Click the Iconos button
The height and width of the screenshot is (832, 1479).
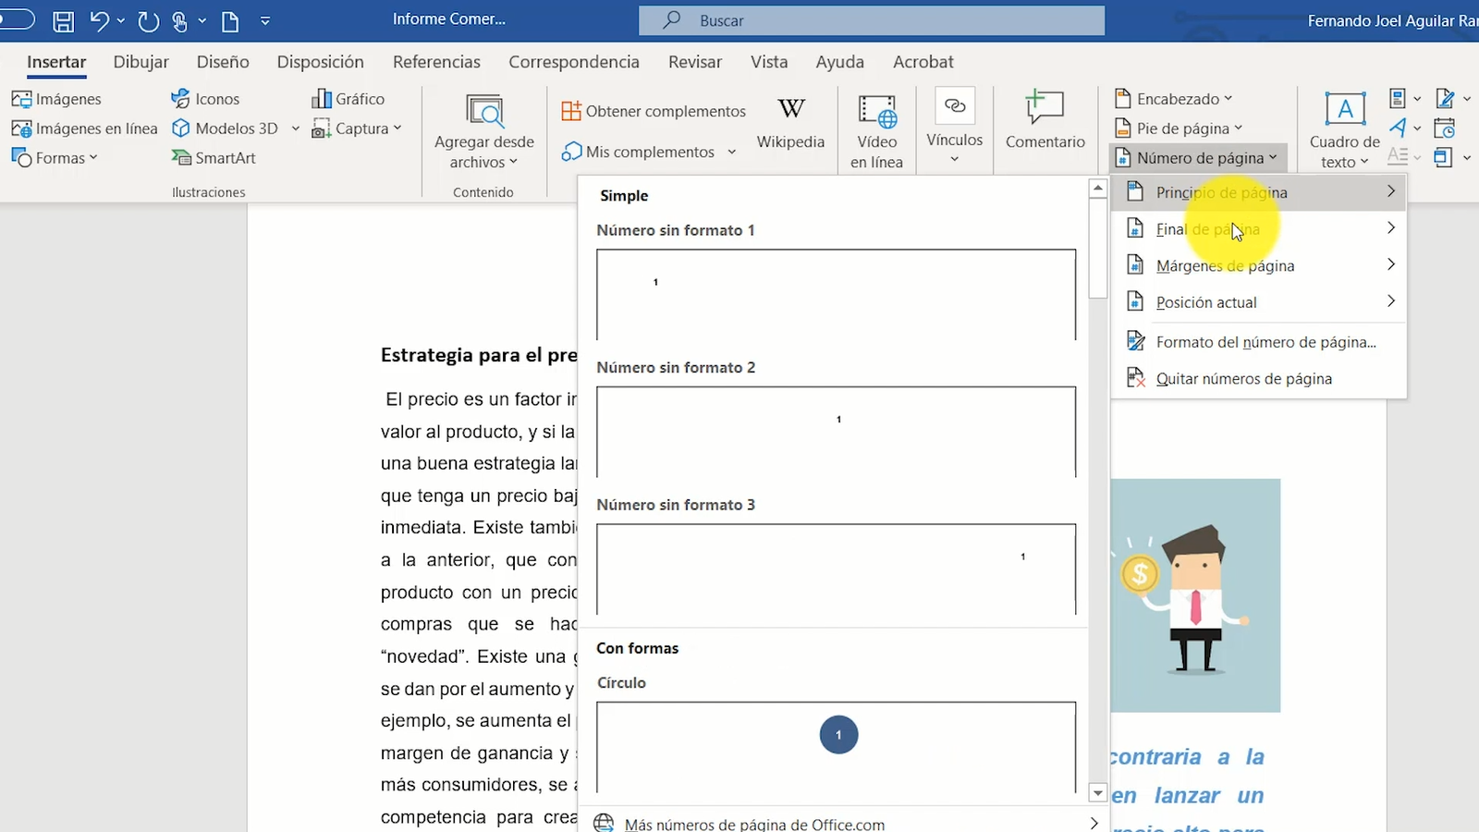(205, 99)
